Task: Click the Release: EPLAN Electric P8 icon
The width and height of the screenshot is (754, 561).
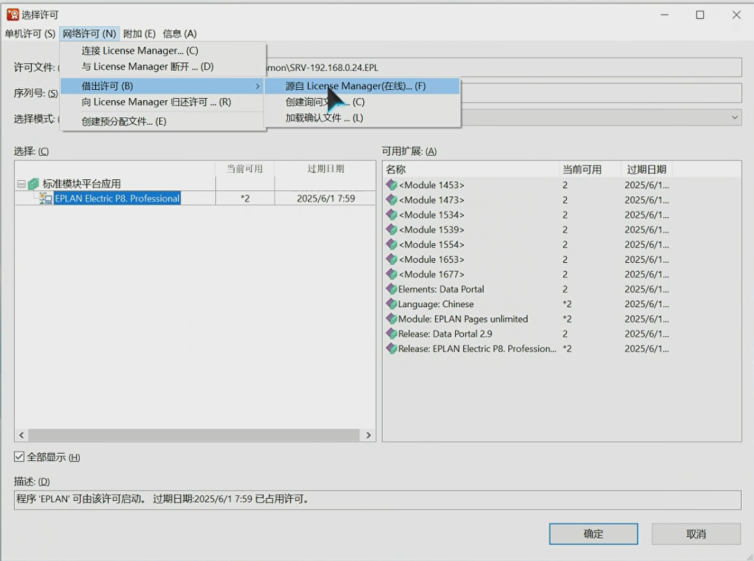Action: click(x=391, y=348)
